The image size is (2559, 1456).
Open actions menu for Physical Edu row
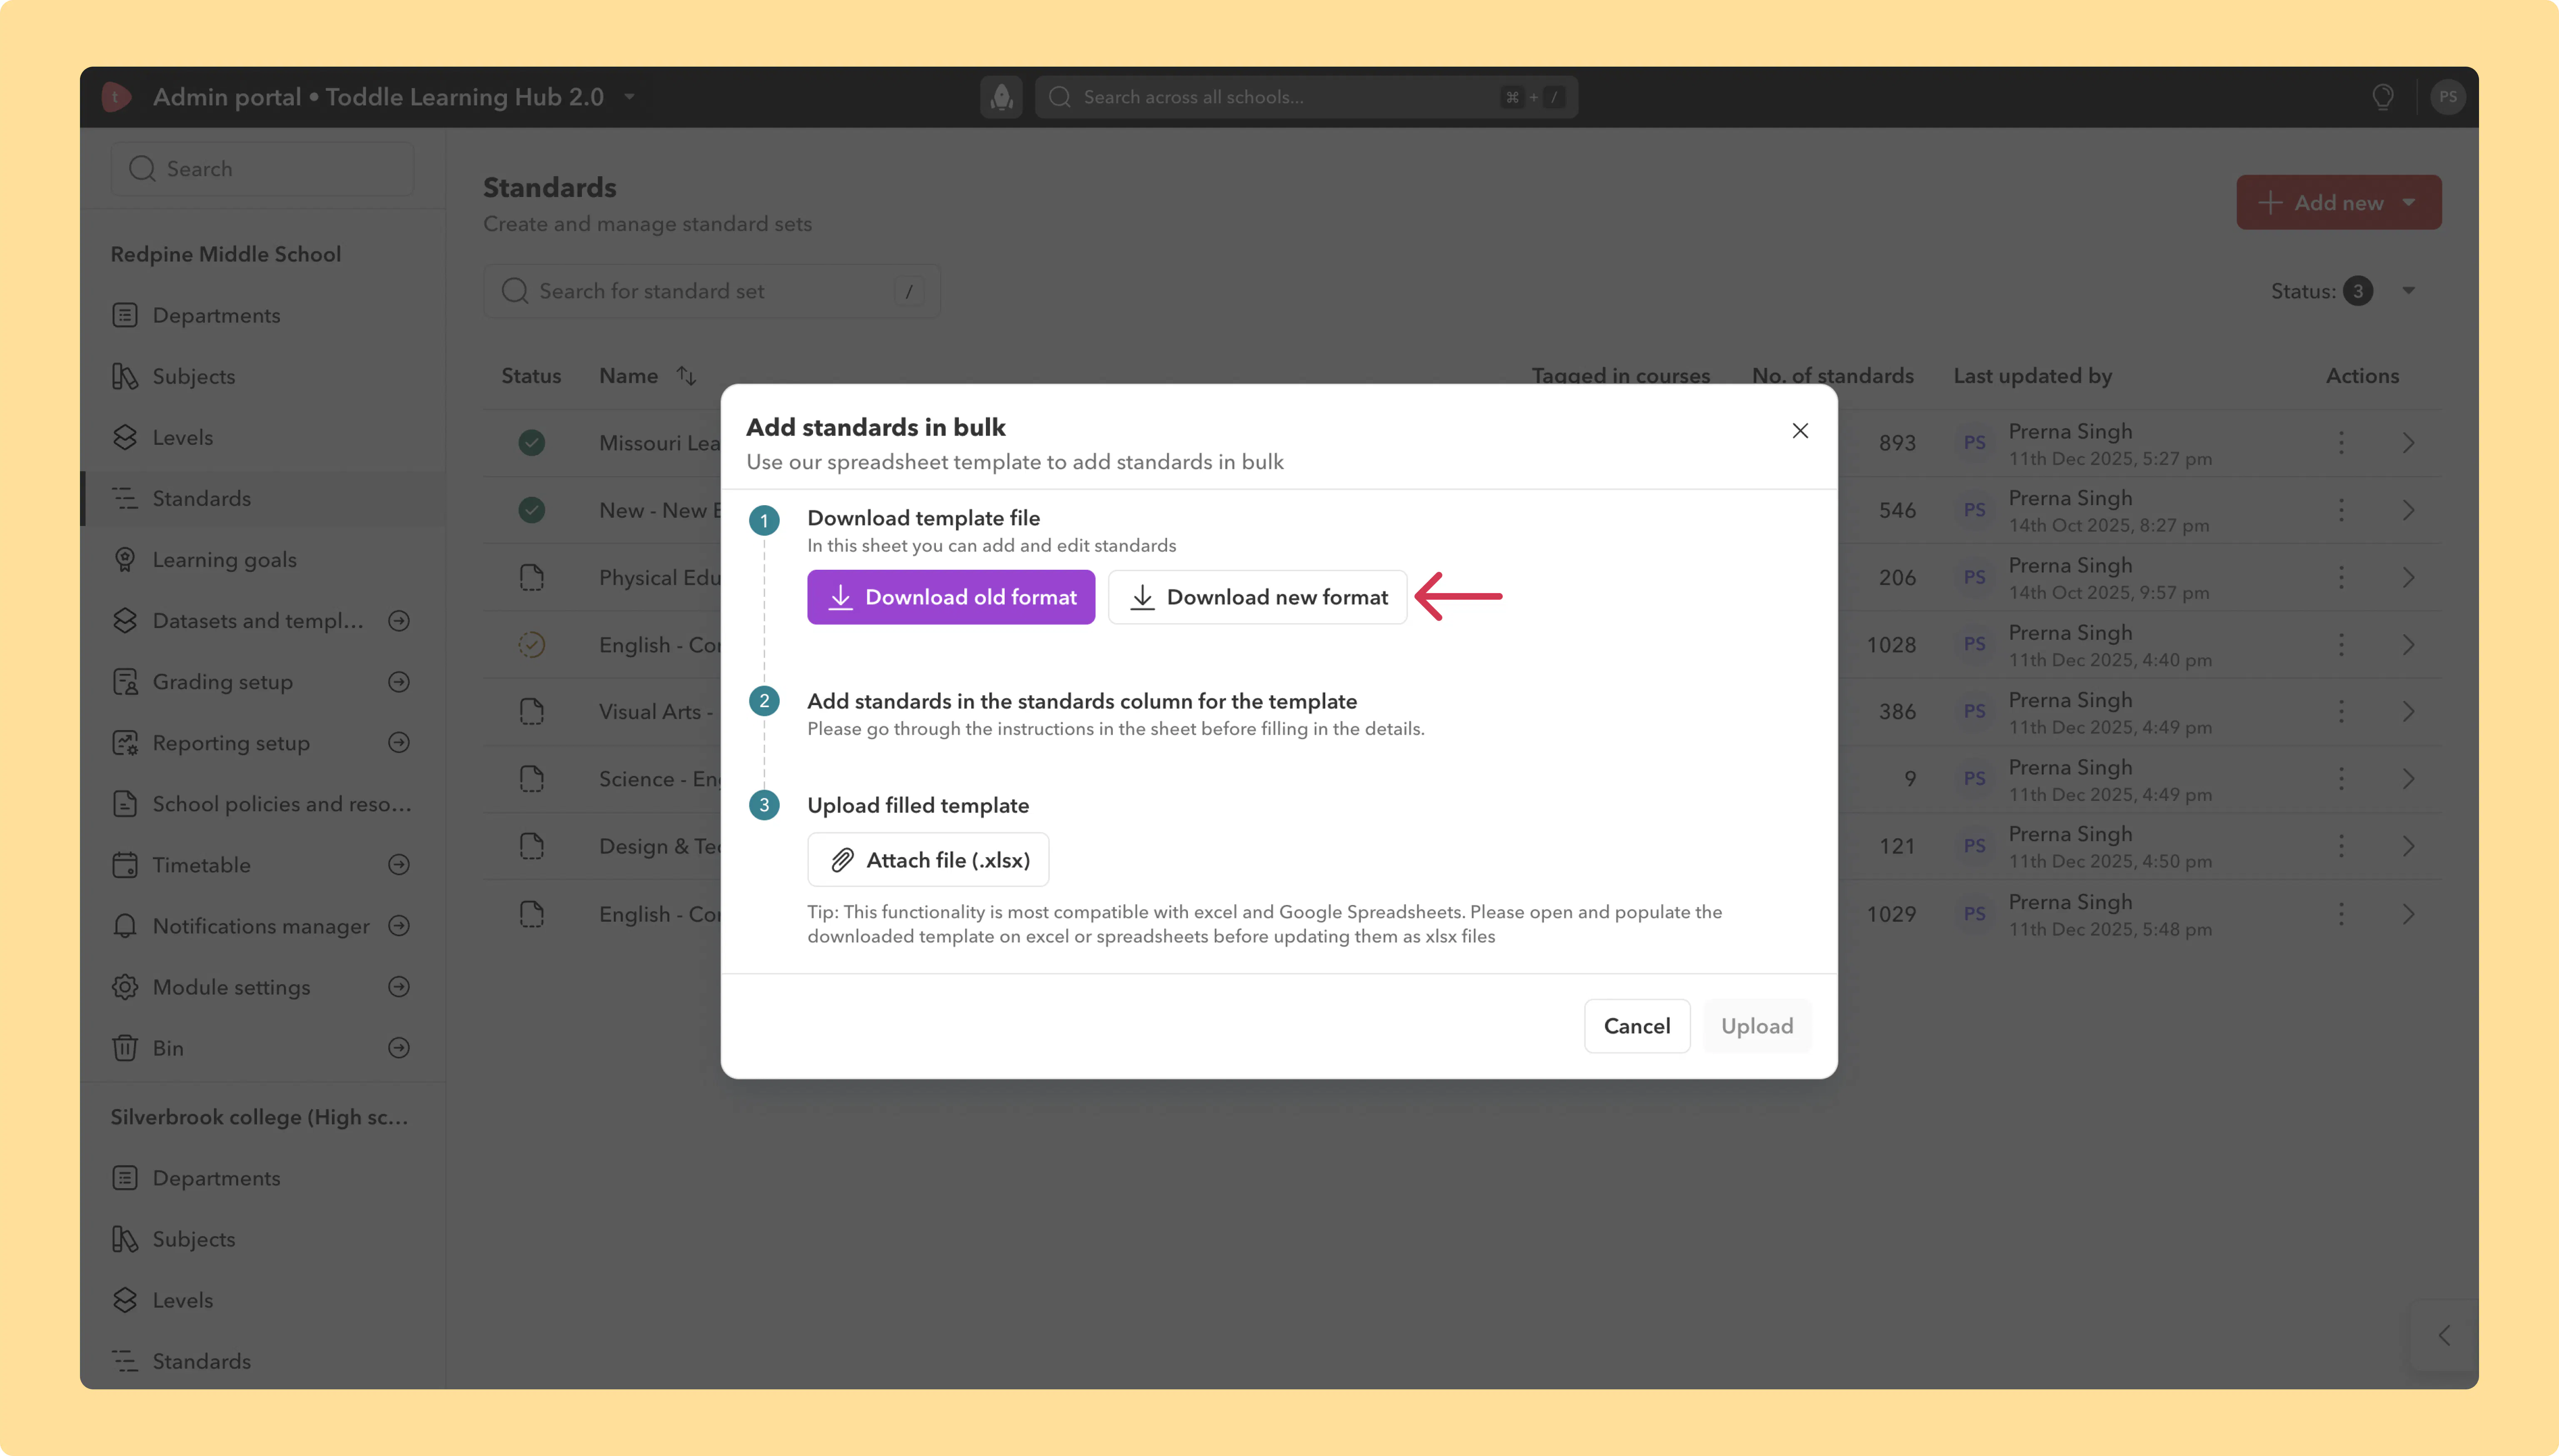click(x=2341, y=577)
